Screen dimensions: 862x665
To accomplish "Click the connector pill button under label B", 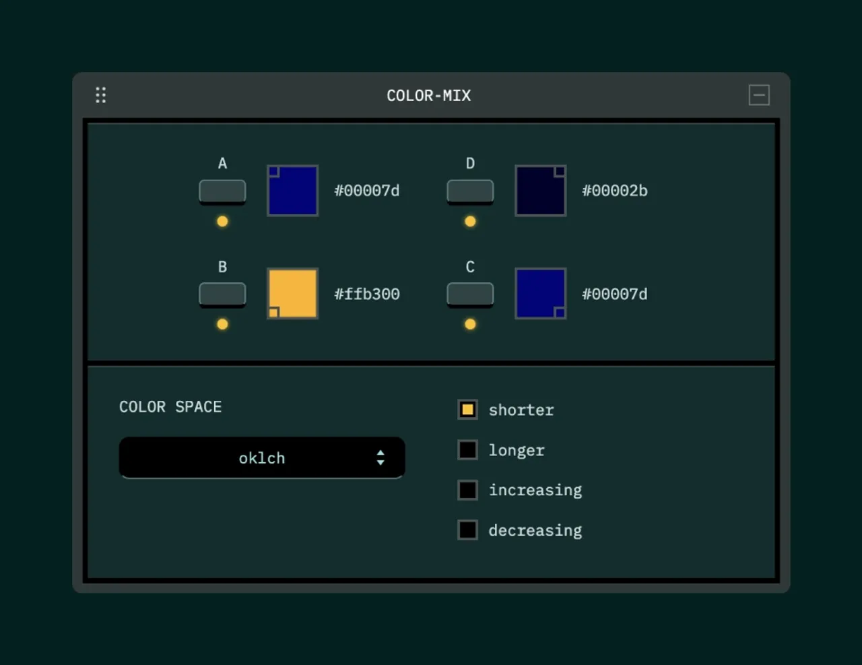I will (222, 294).
